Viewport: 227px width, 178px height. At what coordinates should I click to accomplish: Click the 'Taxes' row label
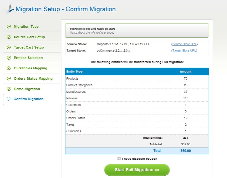pyautogui.click(x=70, y=125)
